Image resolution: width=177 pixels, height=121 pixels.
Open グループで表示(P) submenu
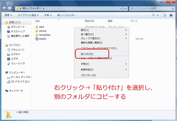pos(101,39)
